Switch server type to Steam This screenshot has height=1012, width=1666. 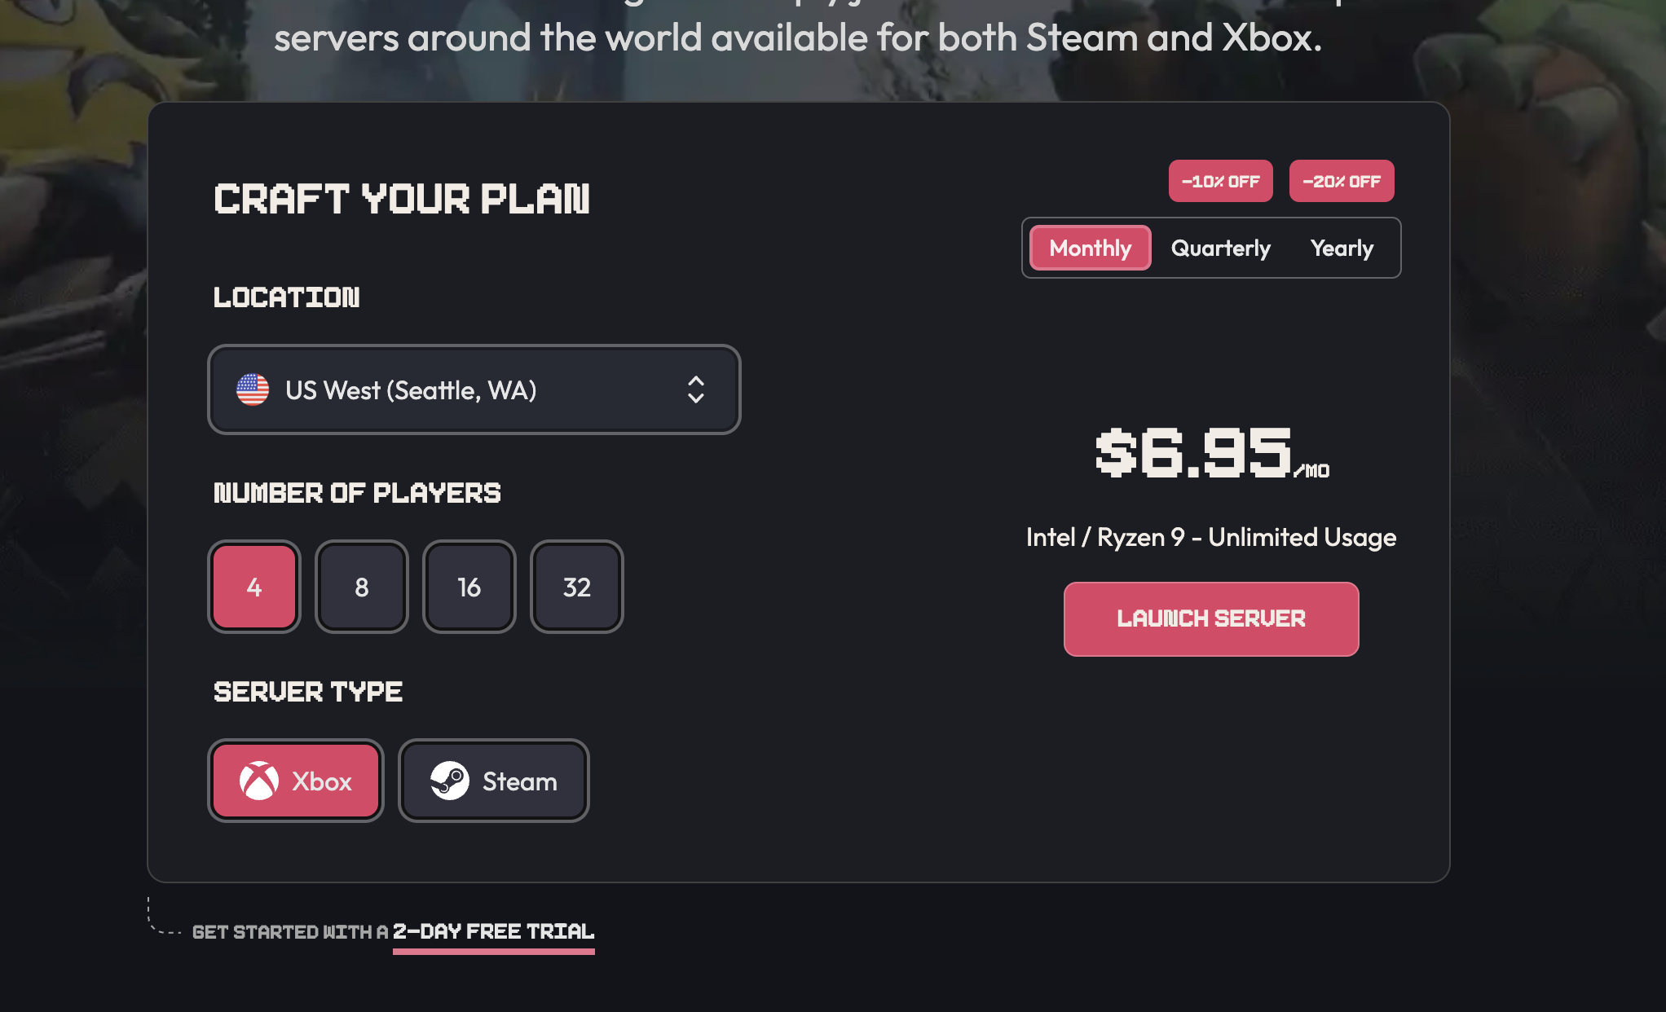pos(494,781)
